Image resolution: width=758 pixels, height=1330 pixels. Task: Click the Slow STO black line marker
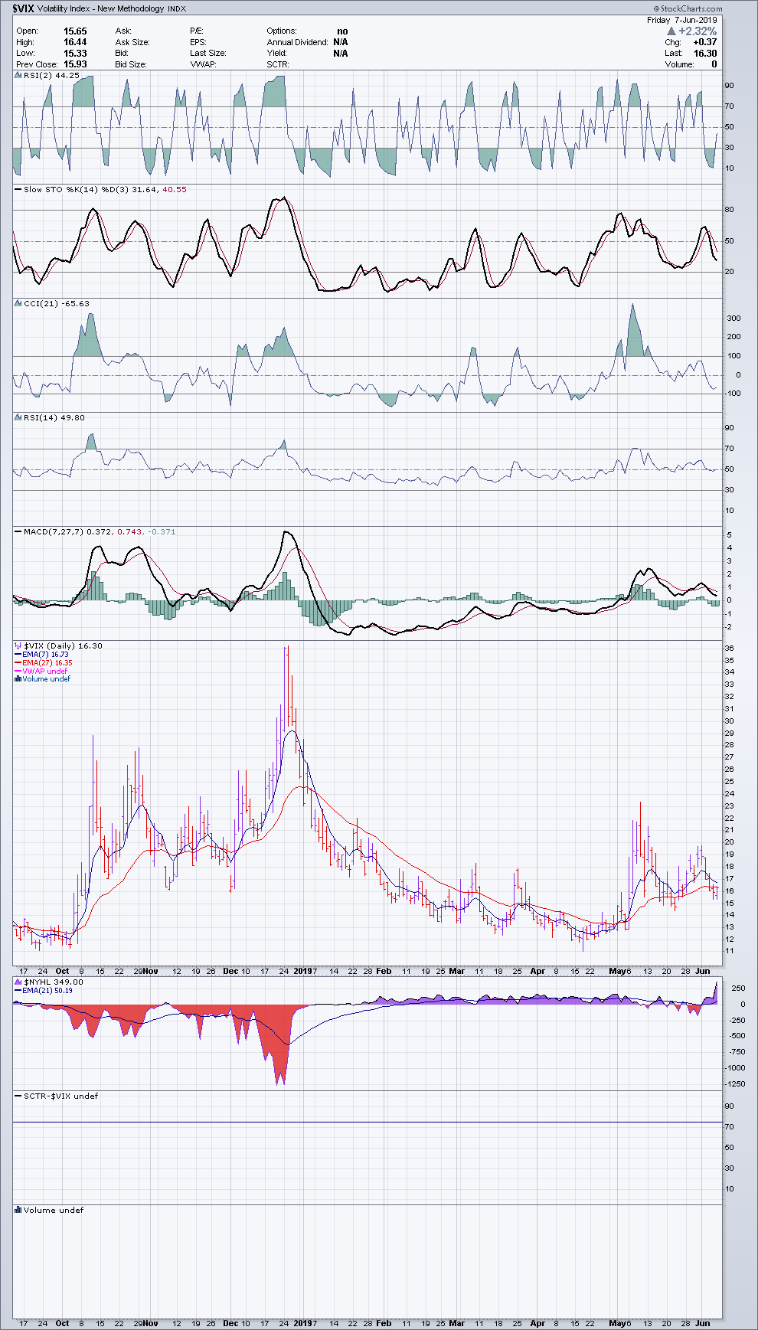18,190
